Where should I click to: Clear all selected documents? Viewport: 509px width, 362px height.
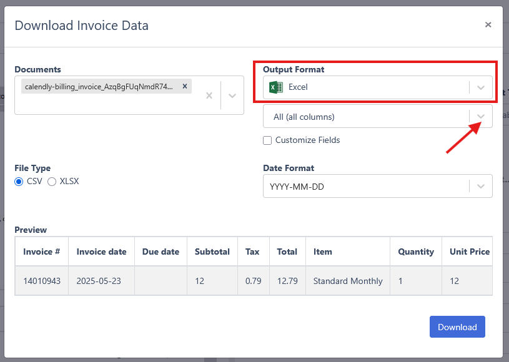(x=209, y=95)
